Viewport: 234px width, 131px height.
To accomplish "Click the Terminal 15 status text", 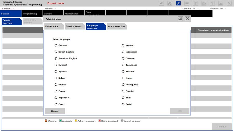I will click(x=190, y=9).
